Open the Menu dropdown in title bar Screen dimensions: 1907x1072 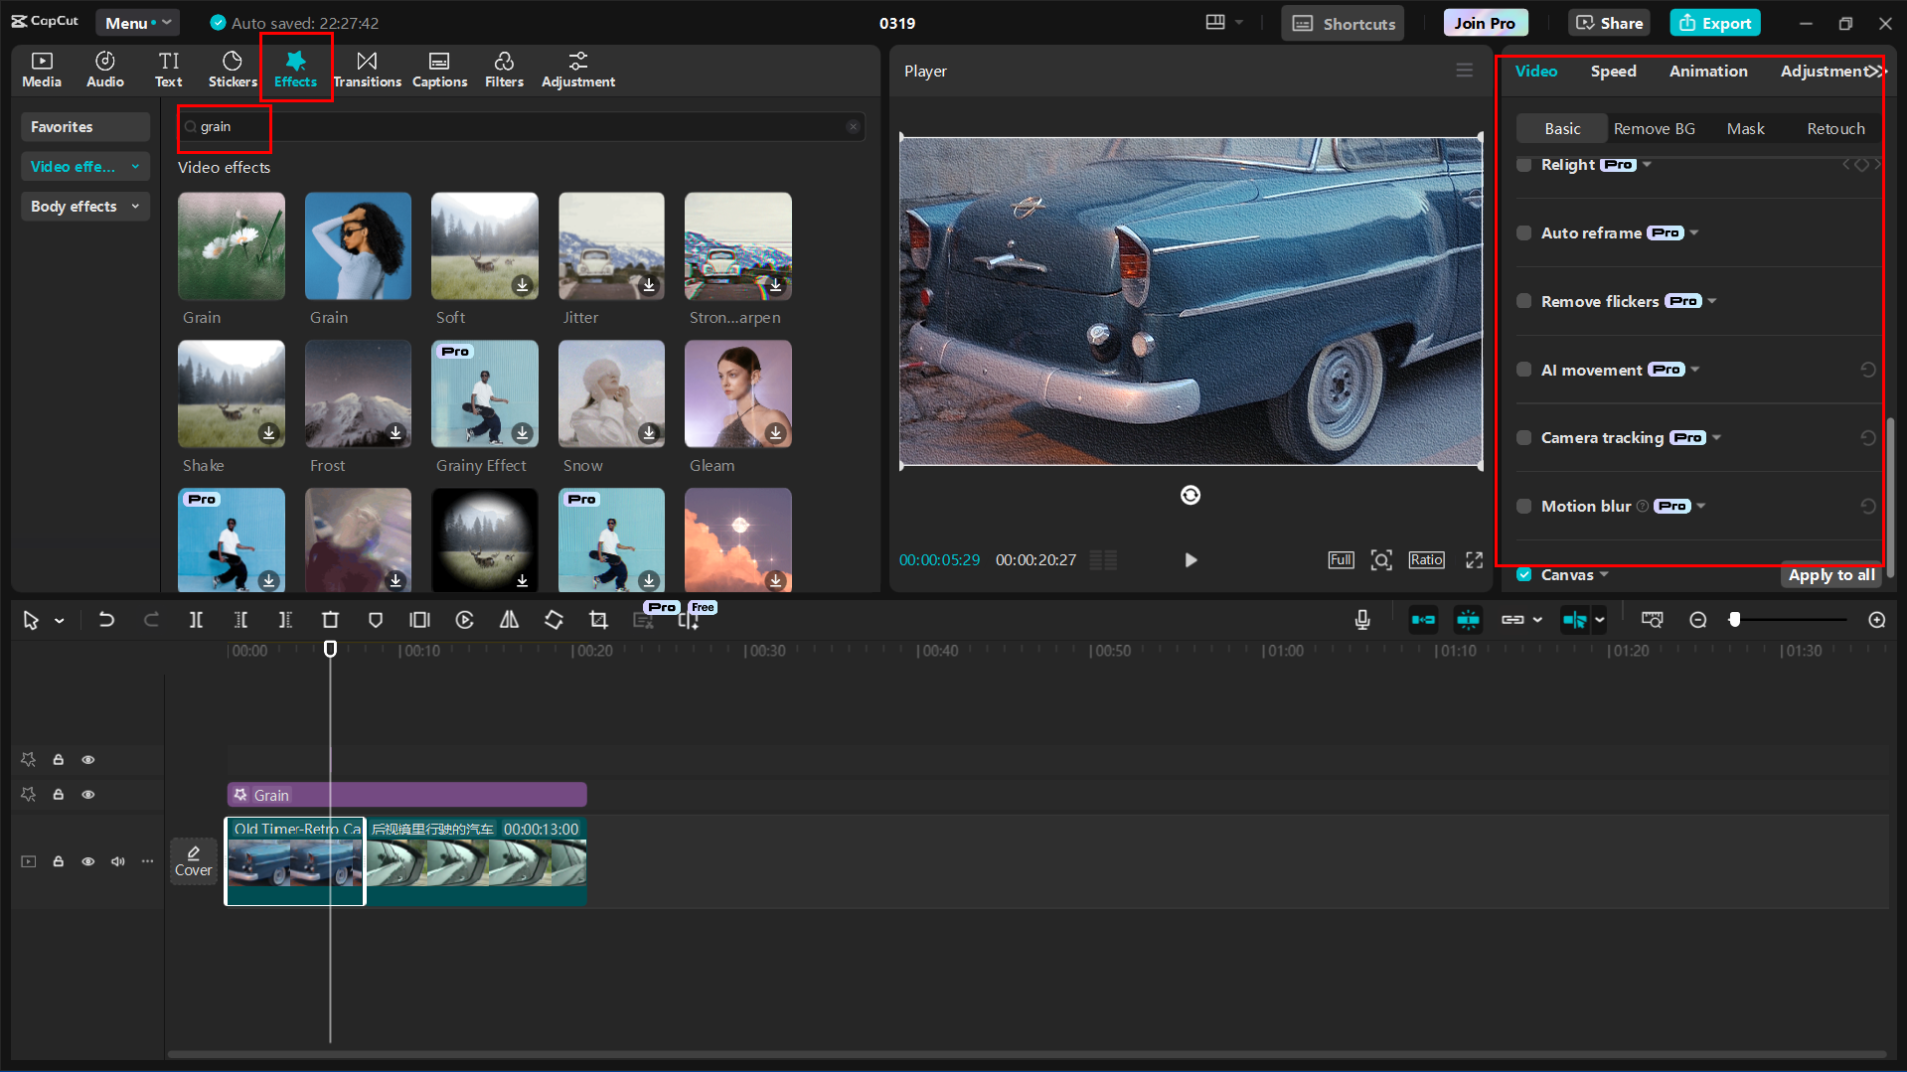point(137,22)
